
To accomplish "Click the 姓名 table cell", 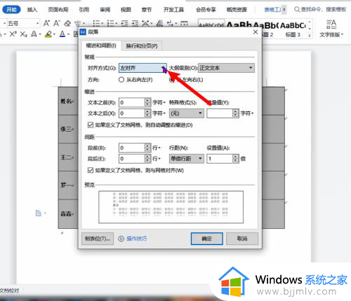I will click(x=68, y=101).
